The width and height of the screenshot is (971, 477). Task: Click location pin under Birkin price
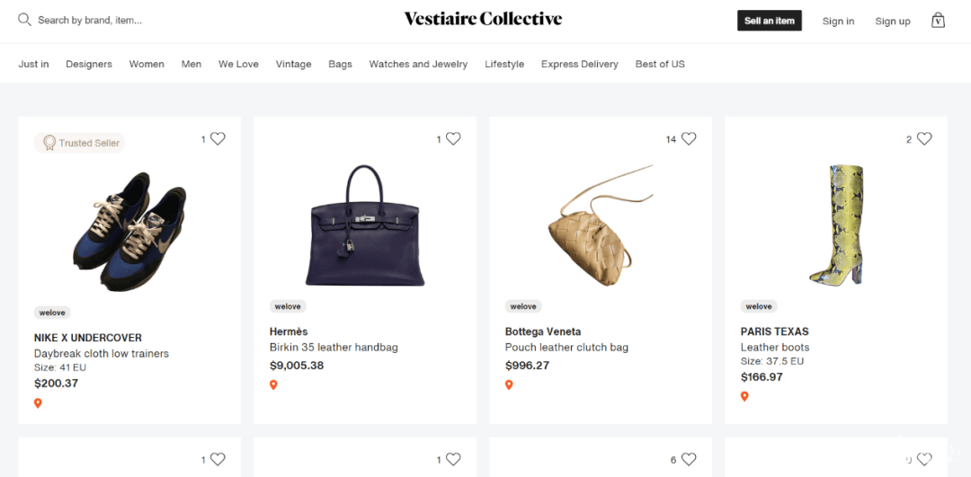click(273, 385)
